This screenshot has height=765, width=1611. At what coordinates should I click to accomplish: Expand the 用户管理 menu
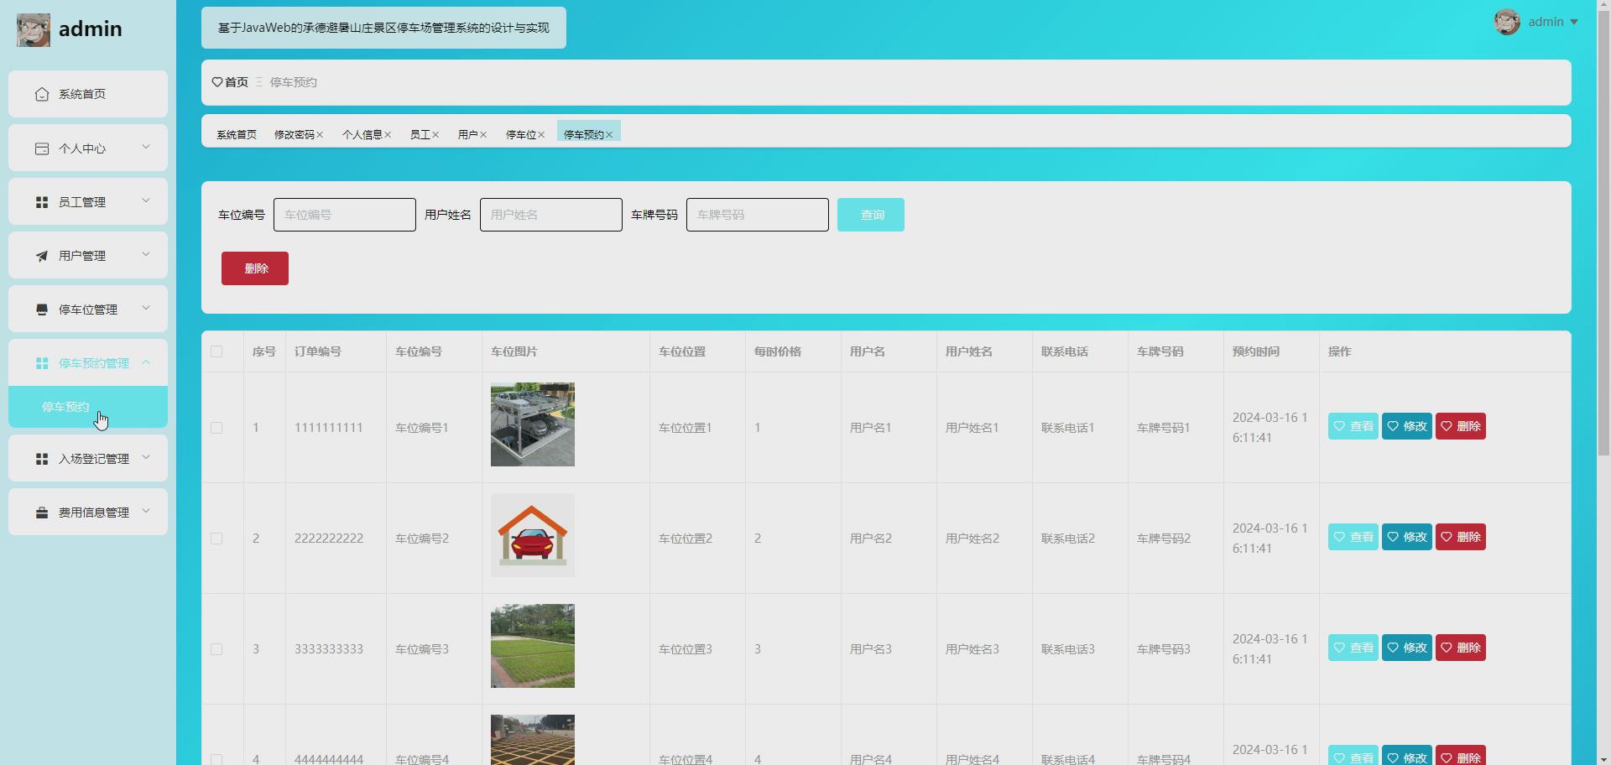click(x=146, y=255)
